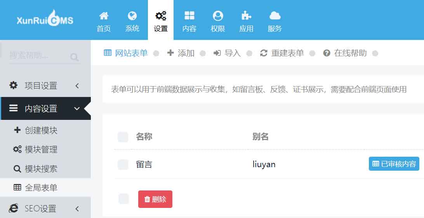The height and width of the screenshot is (218, 424).
Task: Open the 权限 user icon
Action: tap(218, 16)
